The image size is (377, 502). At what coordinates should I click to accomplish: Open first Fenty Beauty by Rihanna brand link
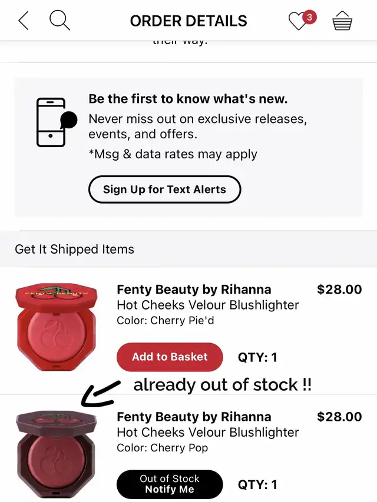tap(194, 290)
